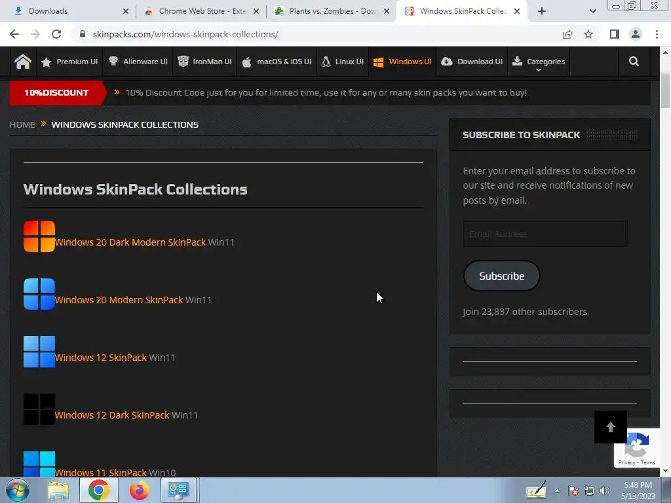Open the volume speaker tray icon

(605, 491)
